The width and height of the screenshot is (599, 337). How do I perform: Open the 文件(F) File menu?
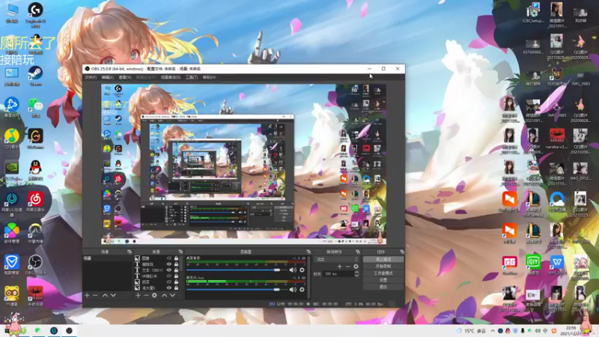point(91,77)
